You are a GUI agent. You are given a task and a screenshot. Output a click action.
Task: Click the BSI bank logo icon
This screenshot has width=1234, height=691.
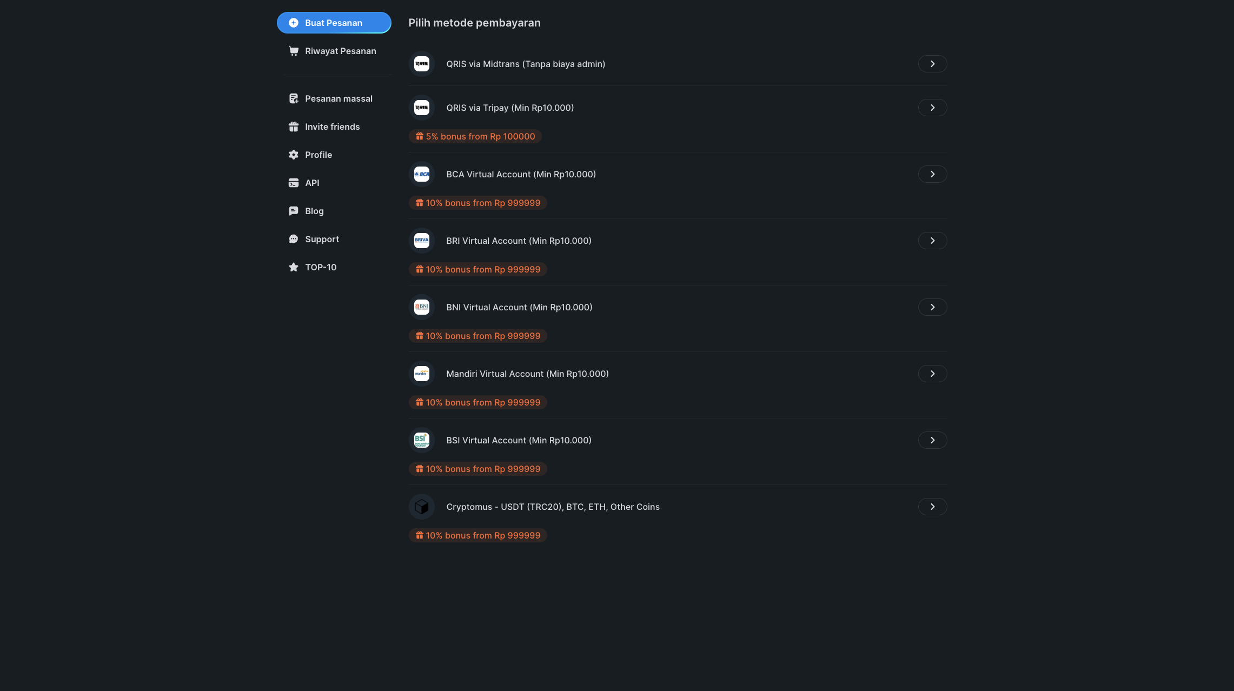[x=421, y=440]
